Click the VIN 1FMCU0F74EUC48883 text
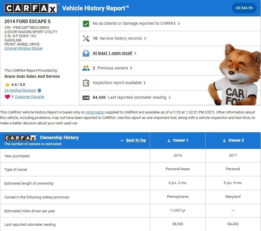Image resolution: width=261 pixels, height=231 pixels. (x=27, y=28)
